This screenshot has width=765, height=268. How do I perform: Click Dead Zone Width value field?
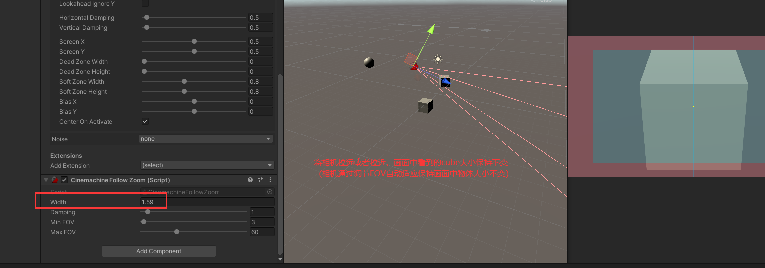[260, 61]
